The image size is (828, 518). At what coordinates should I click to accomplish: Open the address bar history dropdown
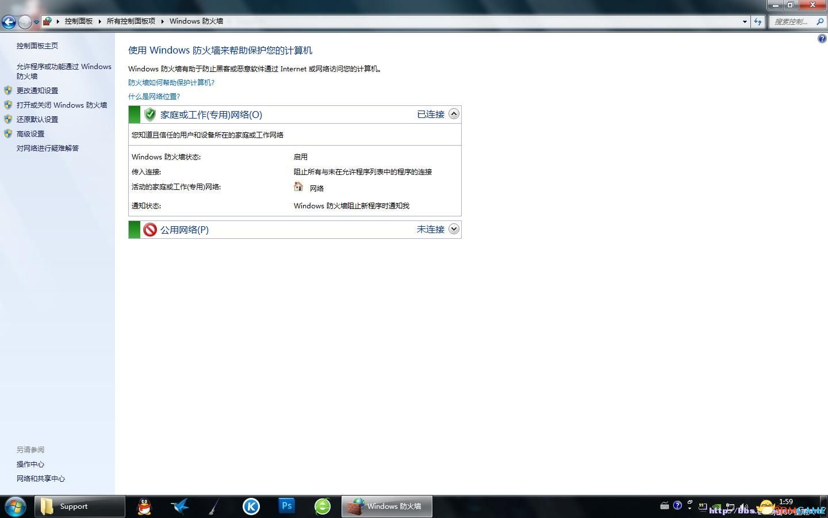(745, 22)
